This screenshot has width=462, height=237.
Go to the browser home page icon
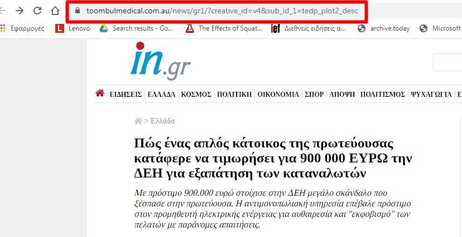(55, 11)
